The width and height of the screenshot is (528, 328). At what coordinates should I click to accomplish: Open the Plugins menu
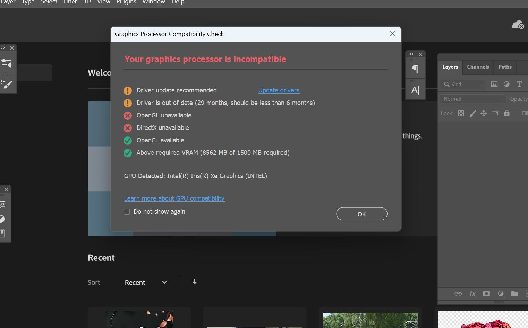coord(126,2)
